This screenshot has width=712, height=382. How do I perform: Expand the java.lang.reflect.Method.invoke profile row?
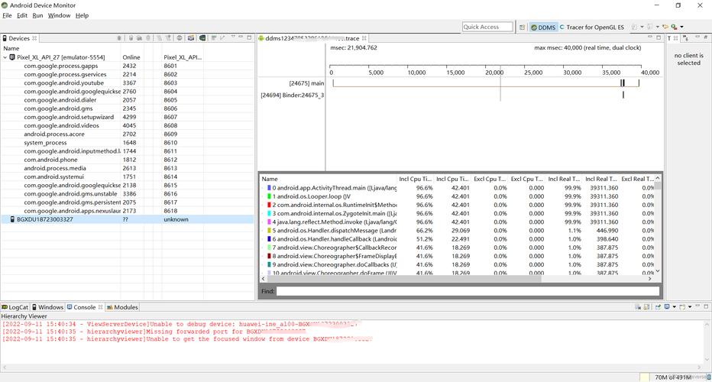[x=263, y=222]
